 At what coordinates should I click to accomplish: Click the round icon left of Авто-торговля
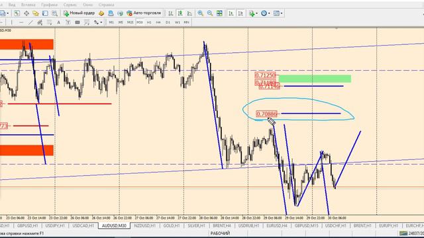click(x=120, y=13)
